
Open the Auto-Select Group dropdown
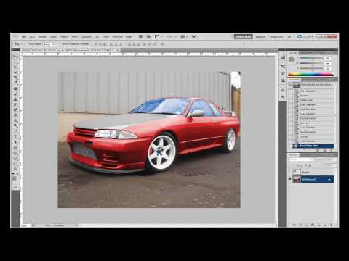pos(49,44)
